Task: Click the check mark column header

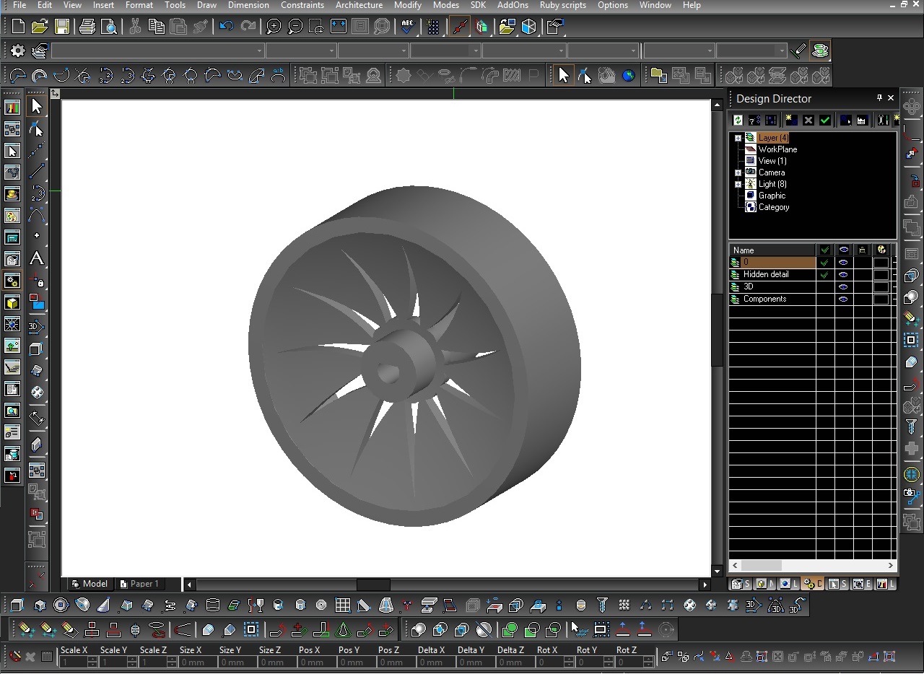Action: click(824, 250)
